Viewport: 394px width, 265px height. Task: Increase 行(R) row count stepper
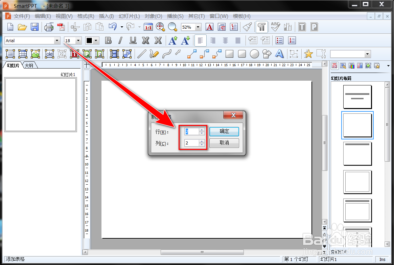[202, 130]
